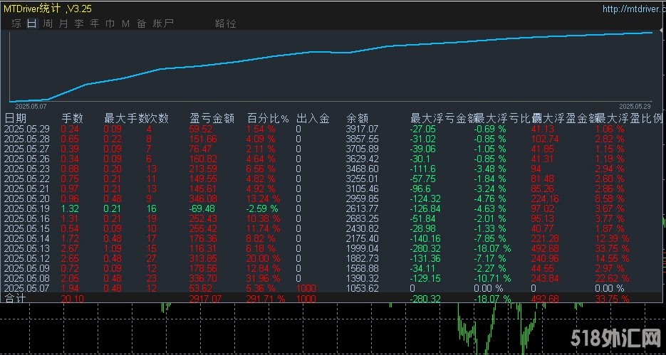Click the 日期 column header
The image size is (666, 355).
point(15,118)
